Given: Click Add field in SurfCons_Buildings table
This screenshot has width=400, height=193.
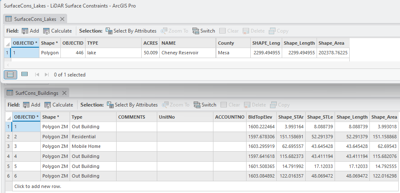Looking at the screenshot, I should pyautogui.click(x=31, y=105).
